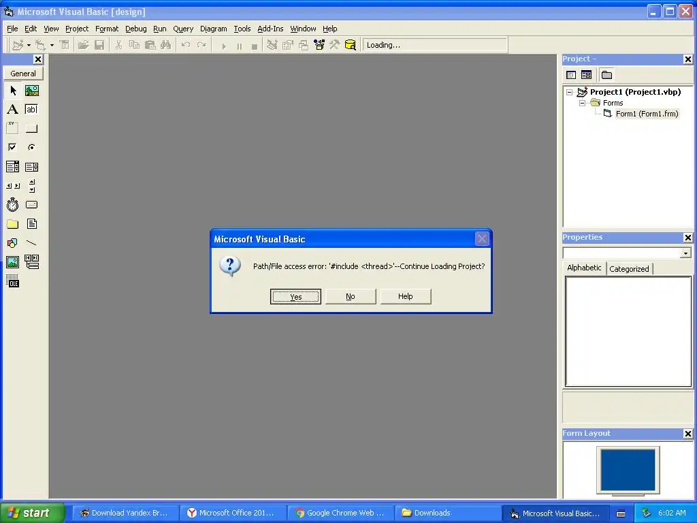Image resolution: width=697 pixels, height=523 pixels.
Task: Click the Find binoculars toolbar icon
Action: 166,45
